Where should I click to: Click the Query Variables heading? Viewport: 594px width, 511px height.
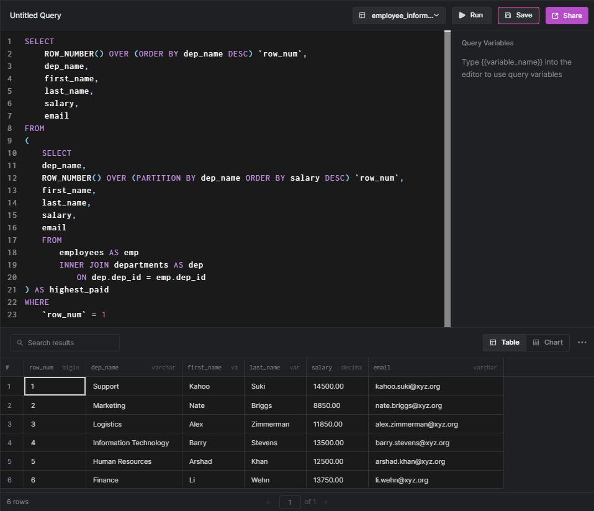tap(487, 43)
